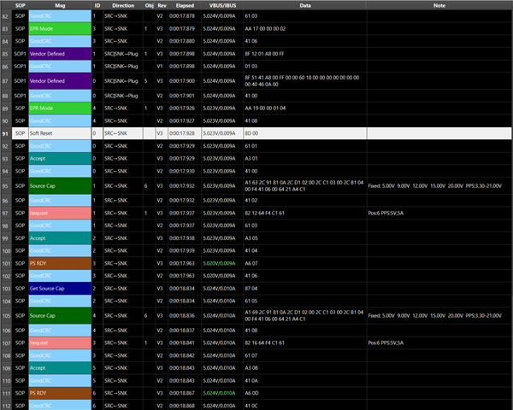The image size is (513, 410).
Task: Click data value 82 12 64 F4 C1 61
Action: [x=264, y=214]
